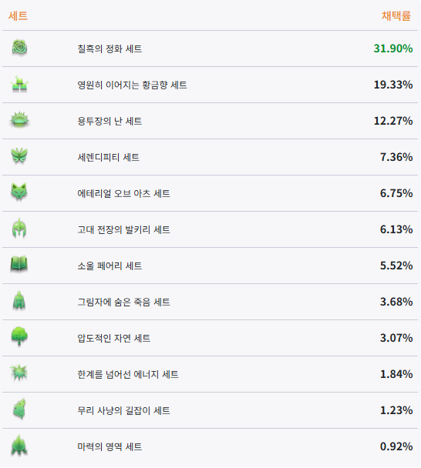Viewport: 421px width, 468px height.
Task: Click the 세트 column header
Action: [18, 16]
